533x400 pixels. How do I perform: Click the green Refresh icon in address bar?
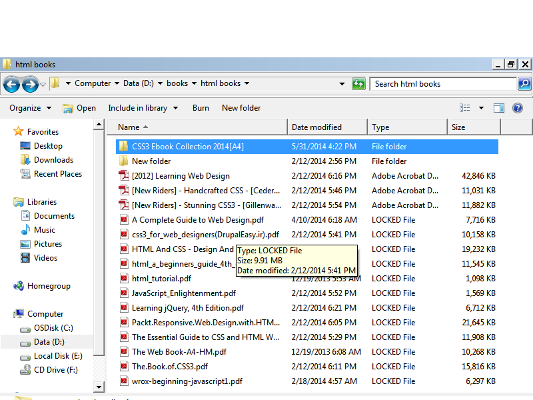pos(358,84)
